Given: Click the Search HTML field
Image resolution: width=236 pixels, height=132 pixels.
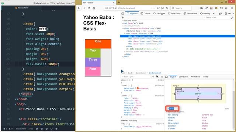Looking at the screenshot, I should [216, 18].
